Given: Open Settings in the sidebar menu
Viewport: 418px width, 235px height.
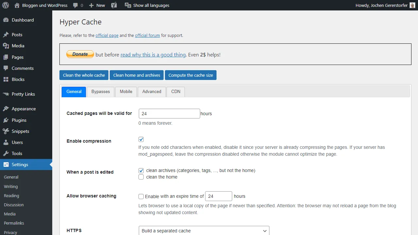Looking at the screenshot, I should [26, 164].
